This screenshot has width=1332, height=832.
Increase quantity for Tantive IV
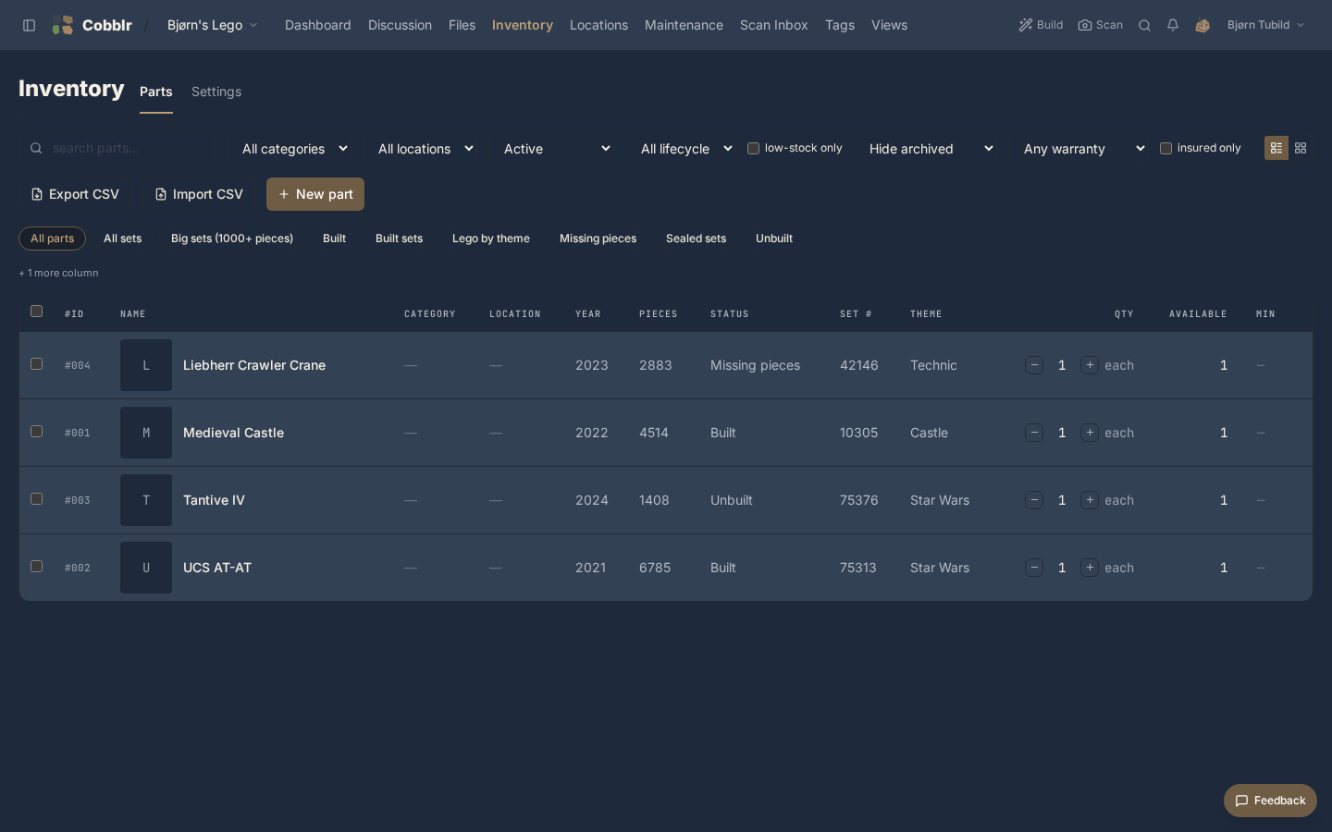tap(1090, 500)
